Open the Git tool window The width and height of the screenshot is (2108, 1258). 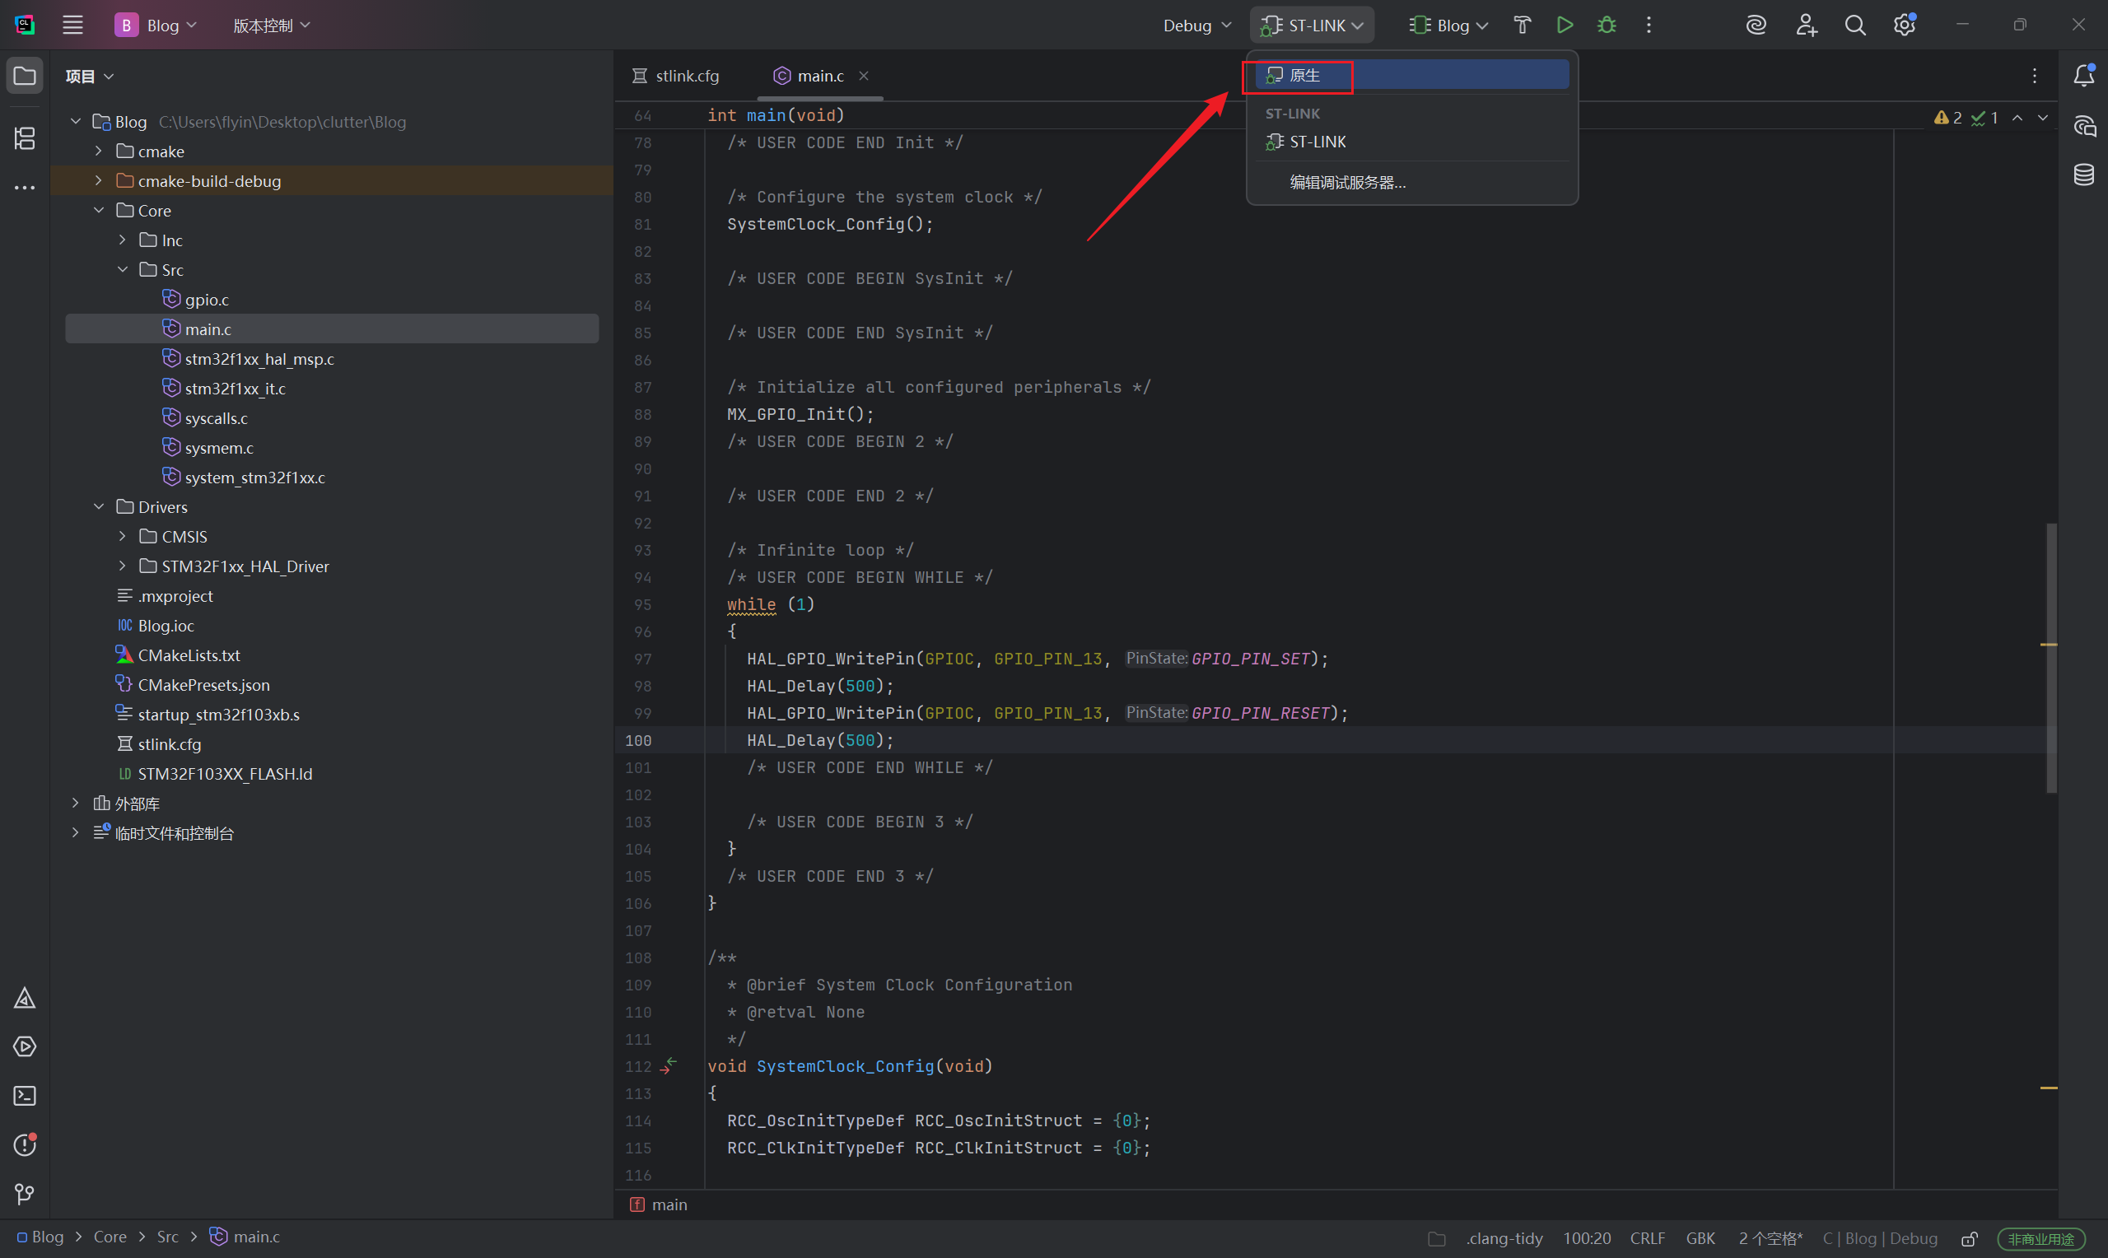pyautogui.click(x=25, y=1195)
